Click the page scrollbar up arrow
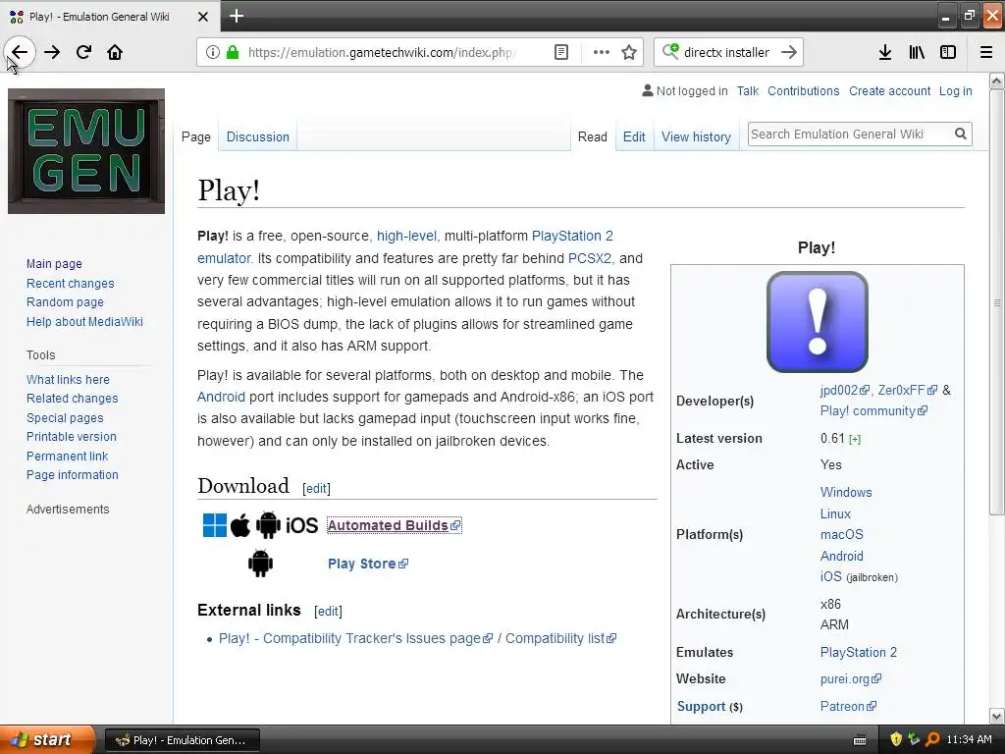 [997, 81]
